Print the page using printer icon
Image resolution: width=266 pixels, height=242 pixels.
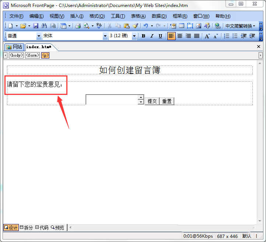78,26
